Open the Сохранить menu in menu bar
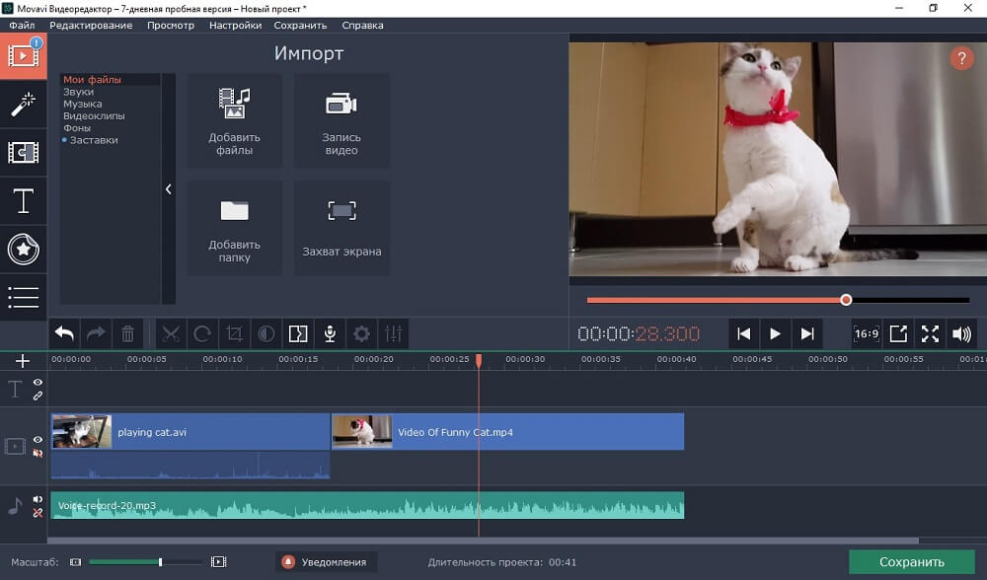The height and width of the screenshot is (580, 987). point(300,26)
